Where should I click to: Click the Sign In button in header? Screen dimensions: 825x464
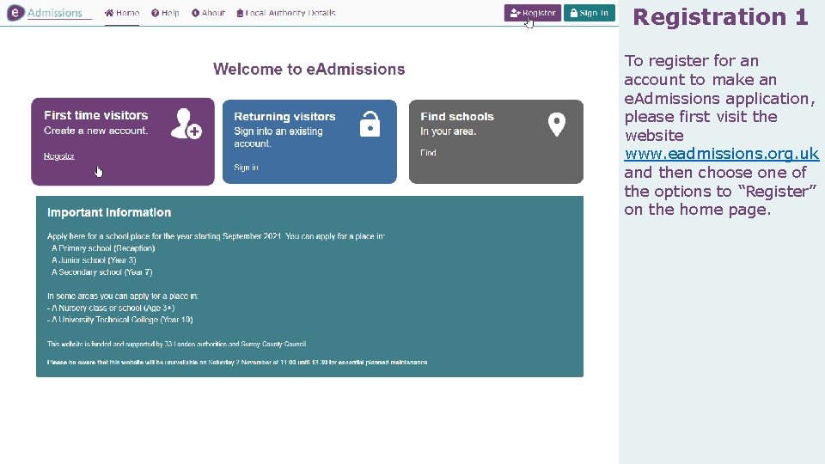point(590,13)
